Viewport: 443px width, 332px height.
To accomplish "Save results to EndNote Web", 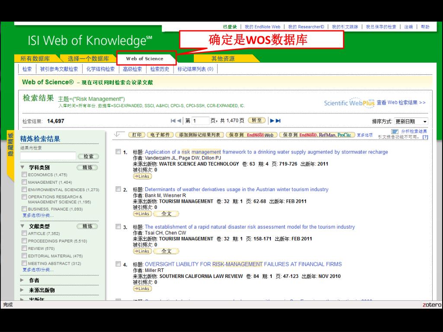I will (251, 135).
